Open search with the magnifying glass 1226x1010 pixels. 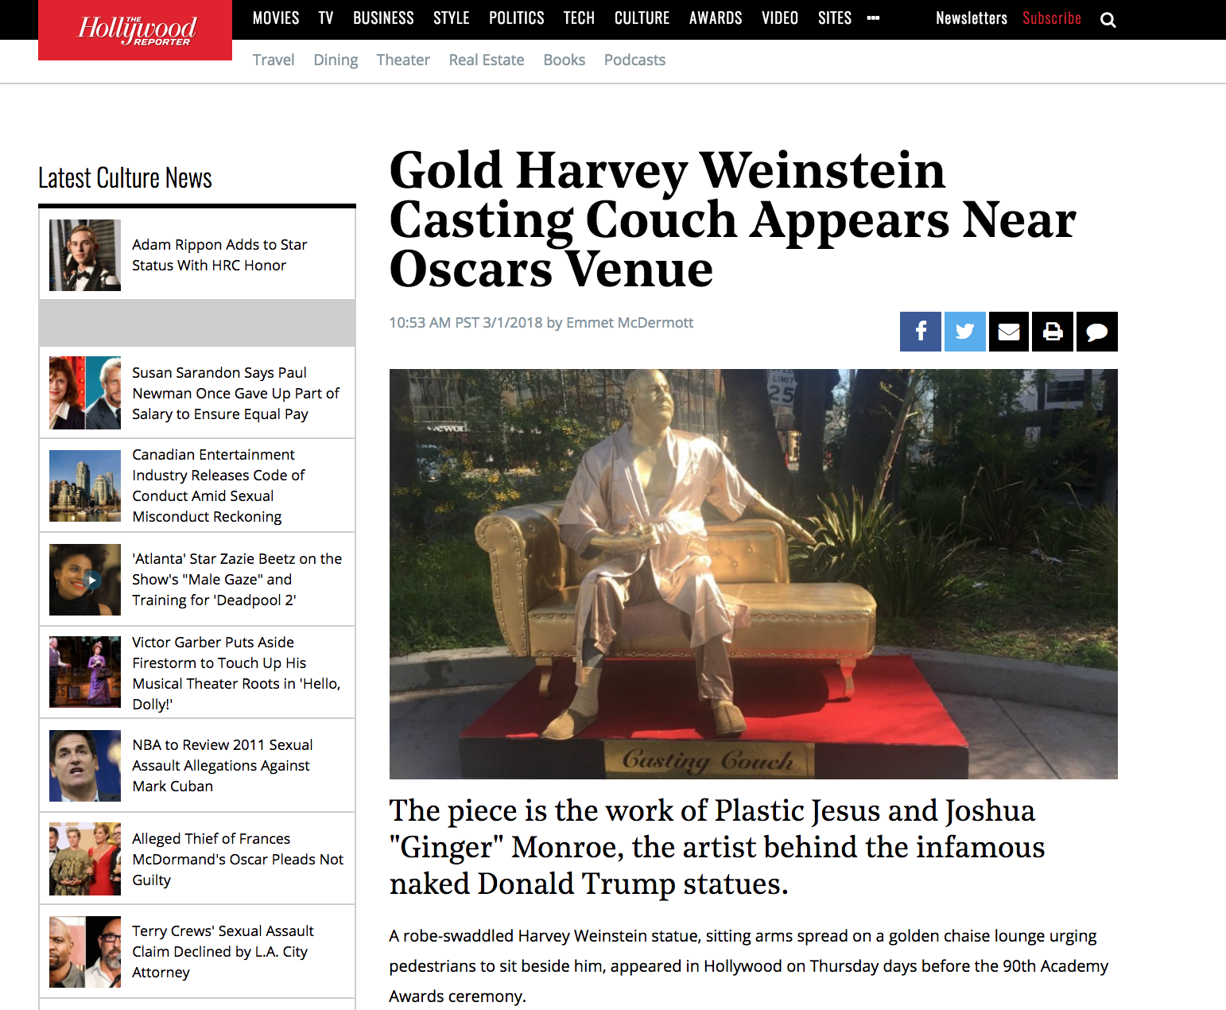[x=1108, y=19]
